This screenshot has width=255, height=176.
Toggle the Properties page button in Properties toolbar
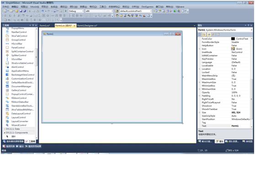pyautogui.click(x=209, y=34)
